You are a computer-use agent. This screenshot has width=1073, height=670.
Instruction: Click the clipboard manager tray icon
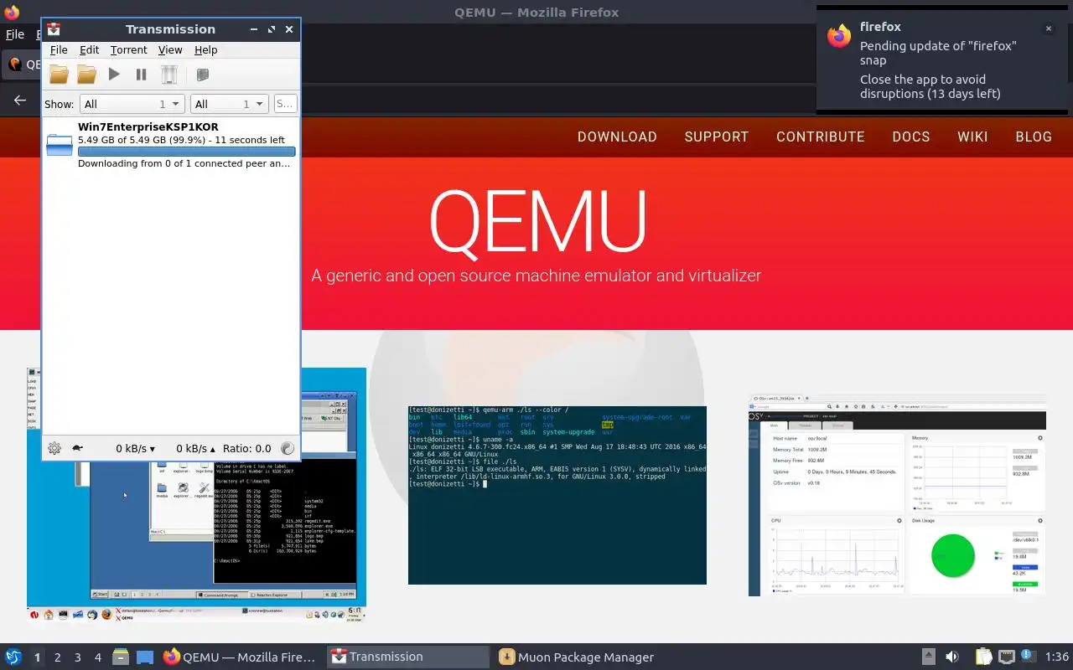[983, 657]
